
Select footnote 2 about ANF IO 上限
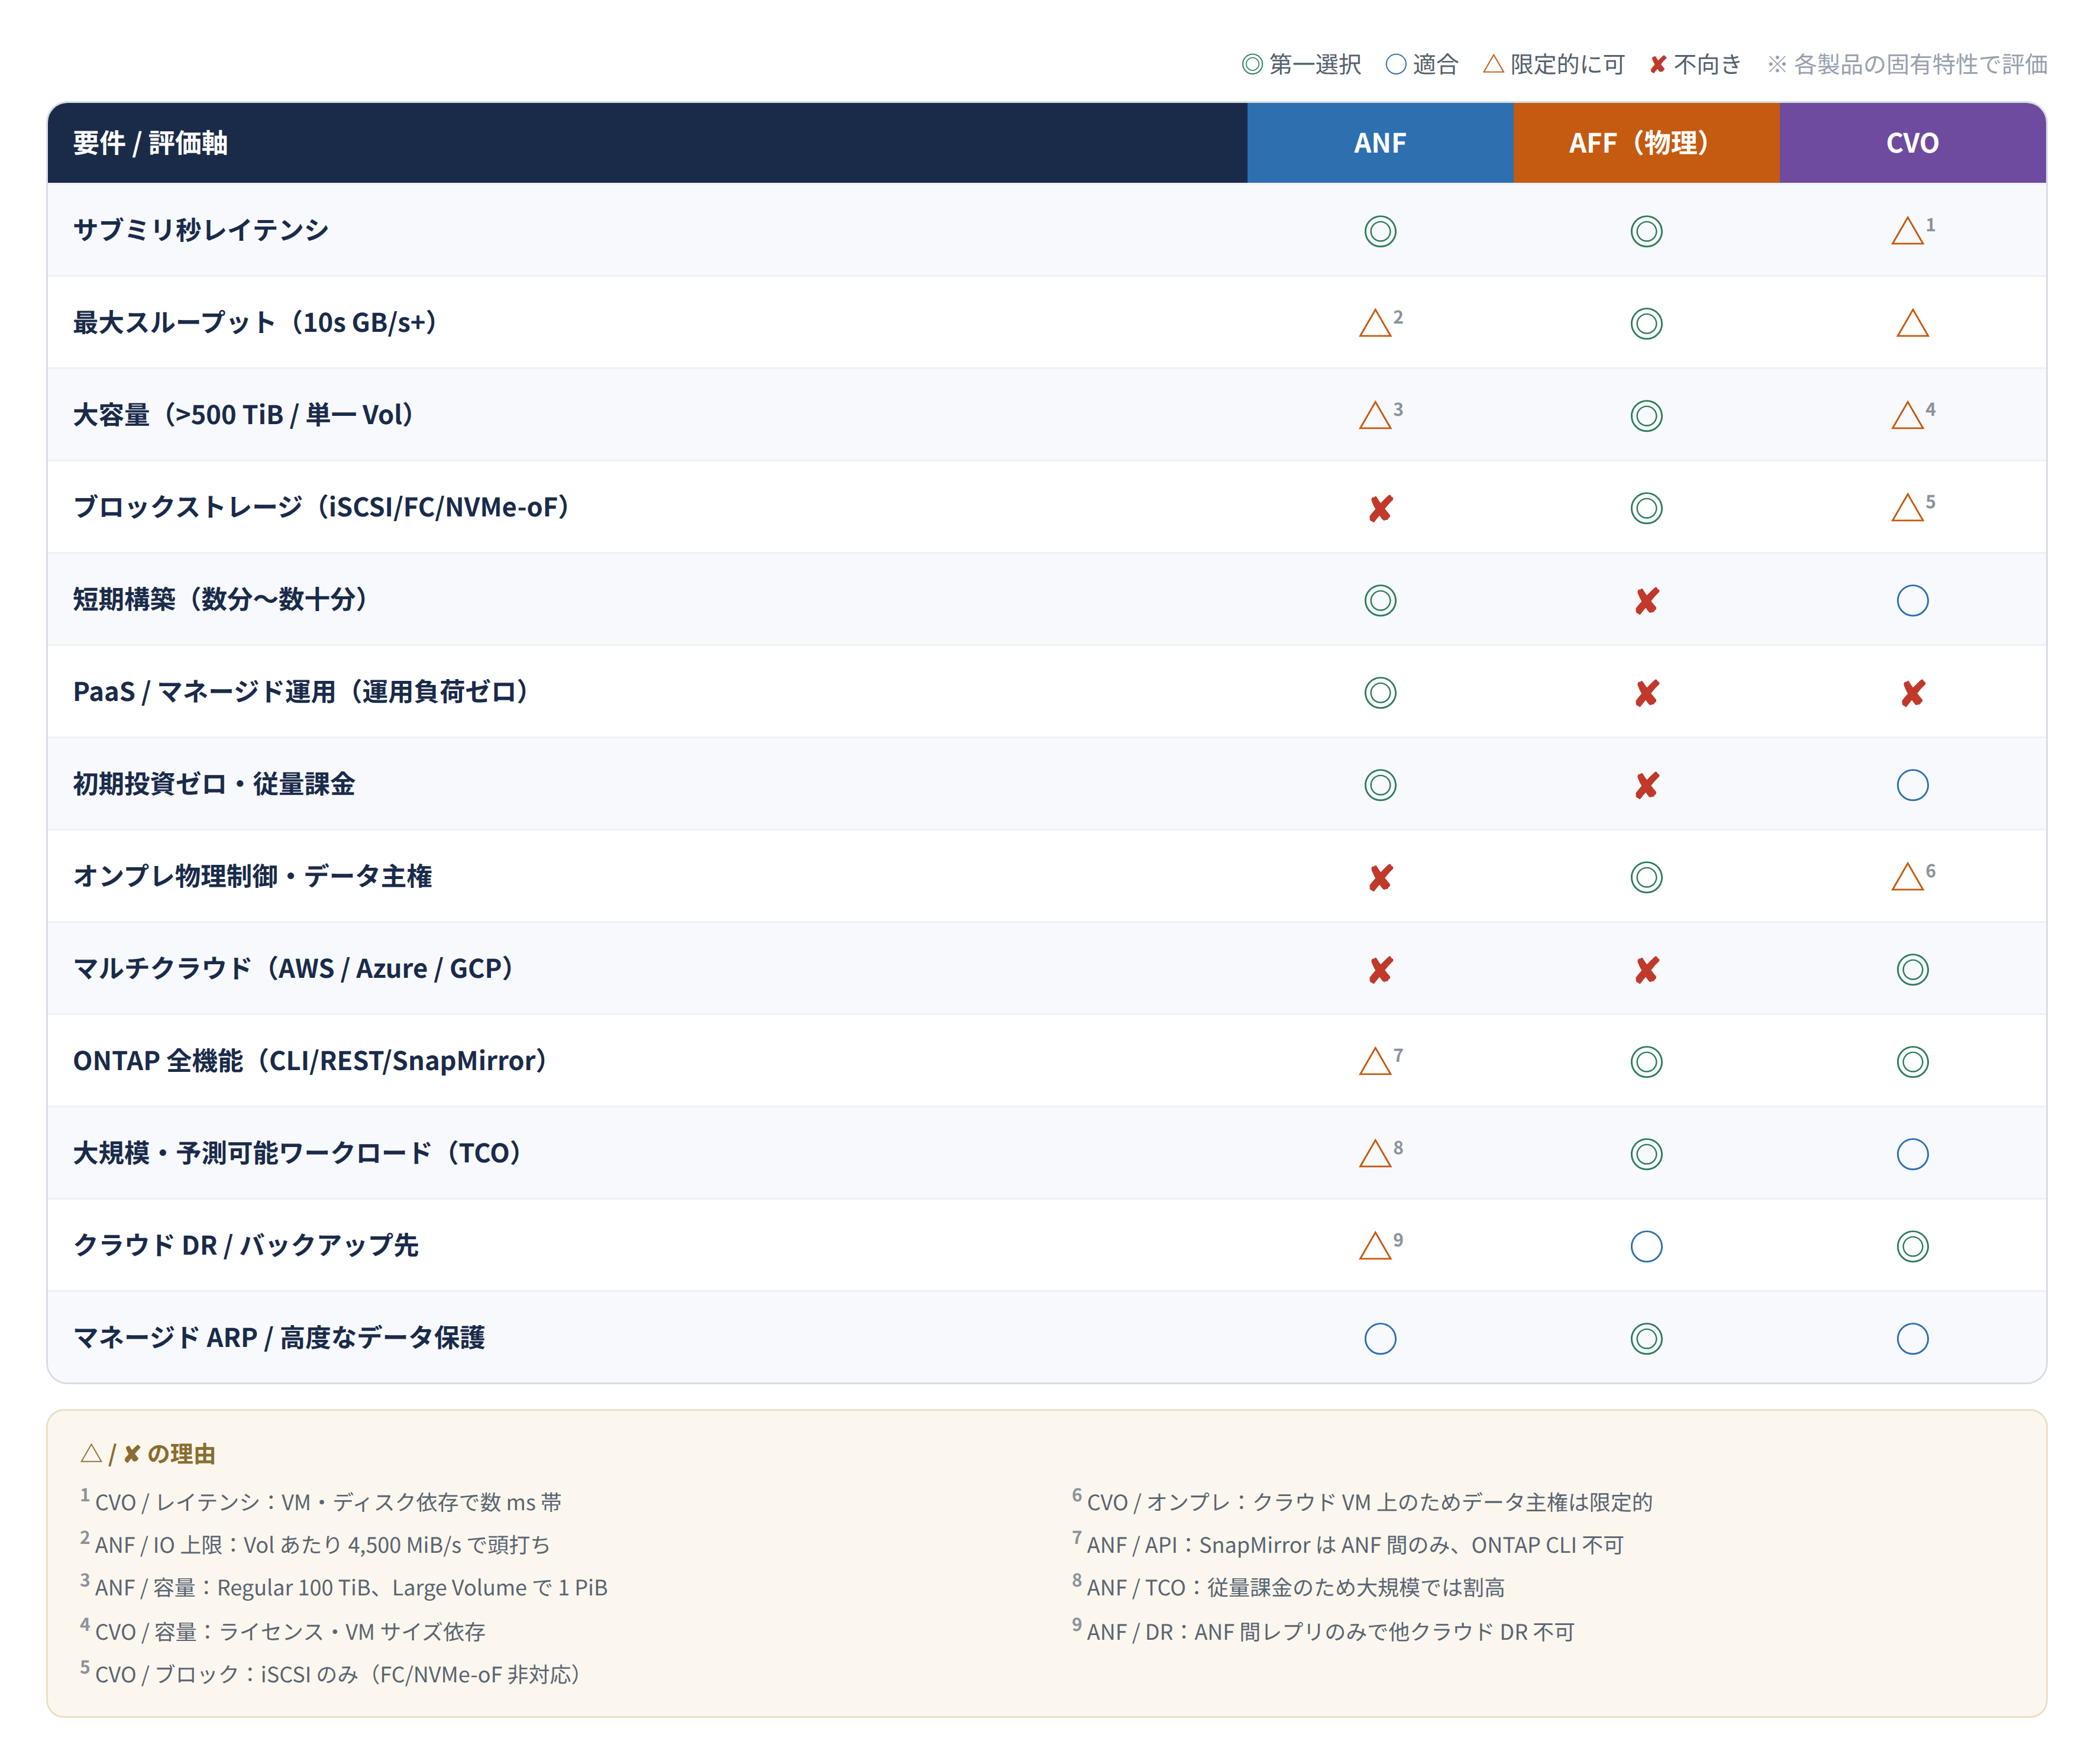[315, 1544]
